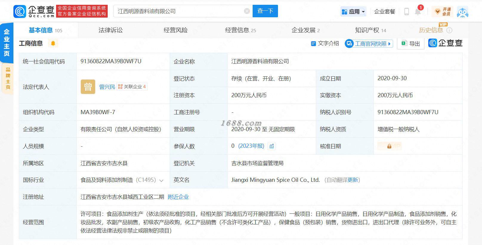Switch to 法律诉讼 tab
This screenshot has width=482, height=245.
coord(111,30)
